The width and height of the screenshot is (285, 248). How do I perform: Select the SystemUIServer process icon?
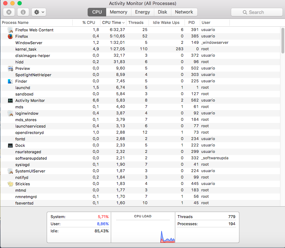click(10, 171)
